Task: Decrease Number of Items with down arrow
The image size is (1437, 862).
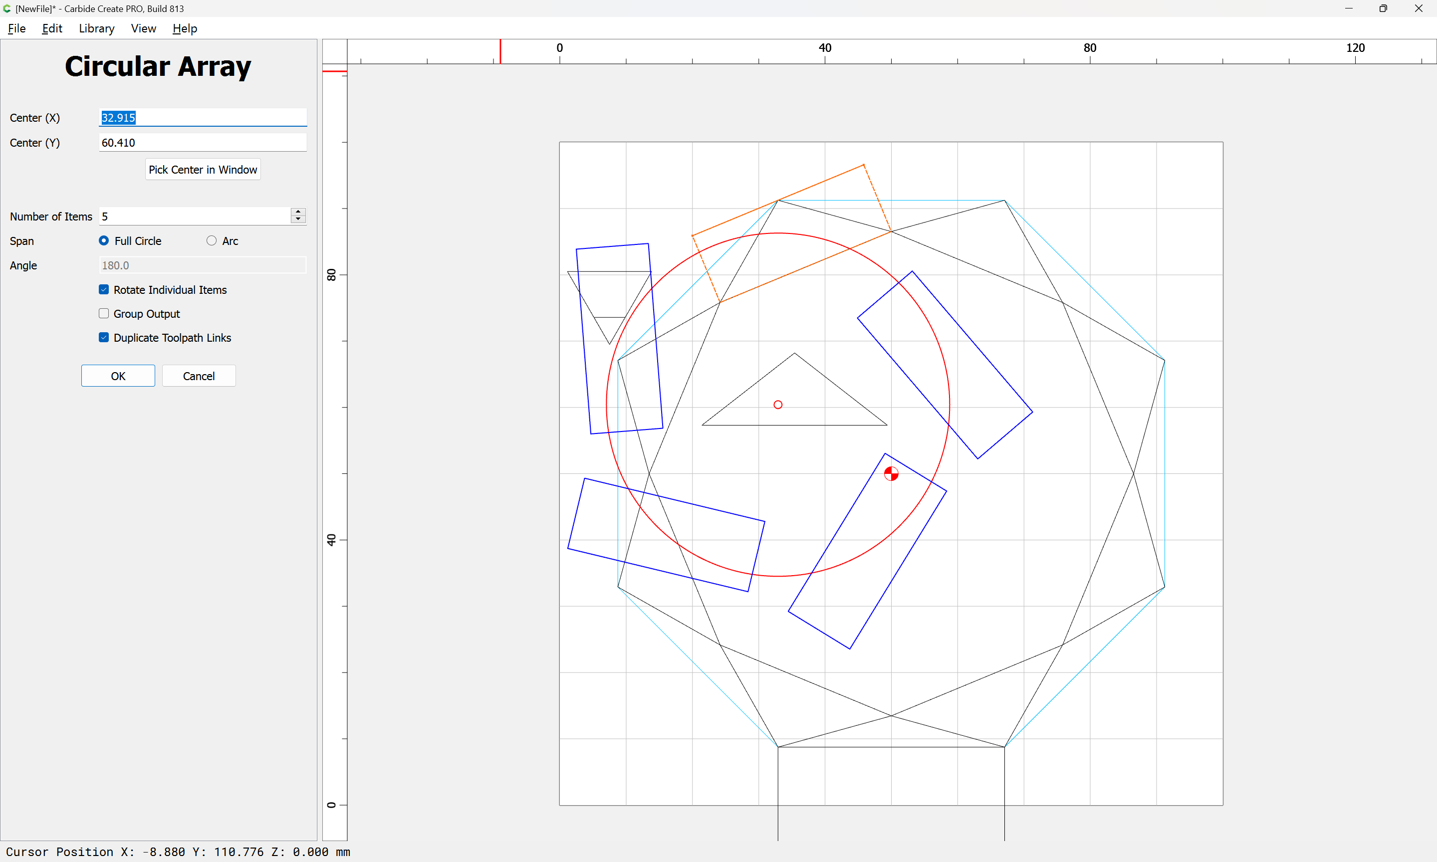Action: coord(298,219)
